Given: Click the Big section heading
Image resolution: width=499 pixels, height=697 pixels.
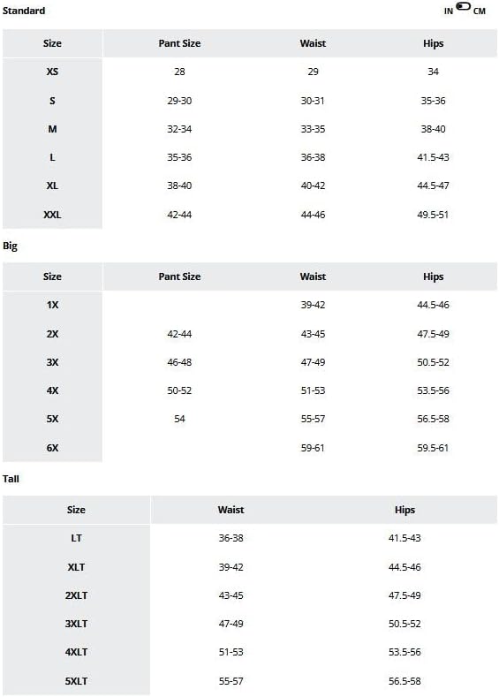Looking at the screenshot, I should pos(11,246).
